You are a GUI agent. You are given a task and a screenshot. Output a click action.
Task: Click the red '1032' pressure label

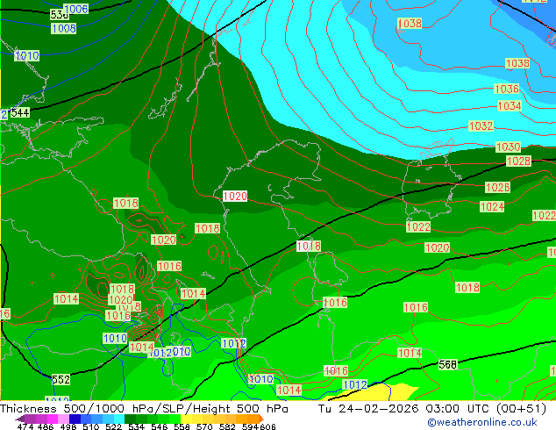[x=481, y=126]
